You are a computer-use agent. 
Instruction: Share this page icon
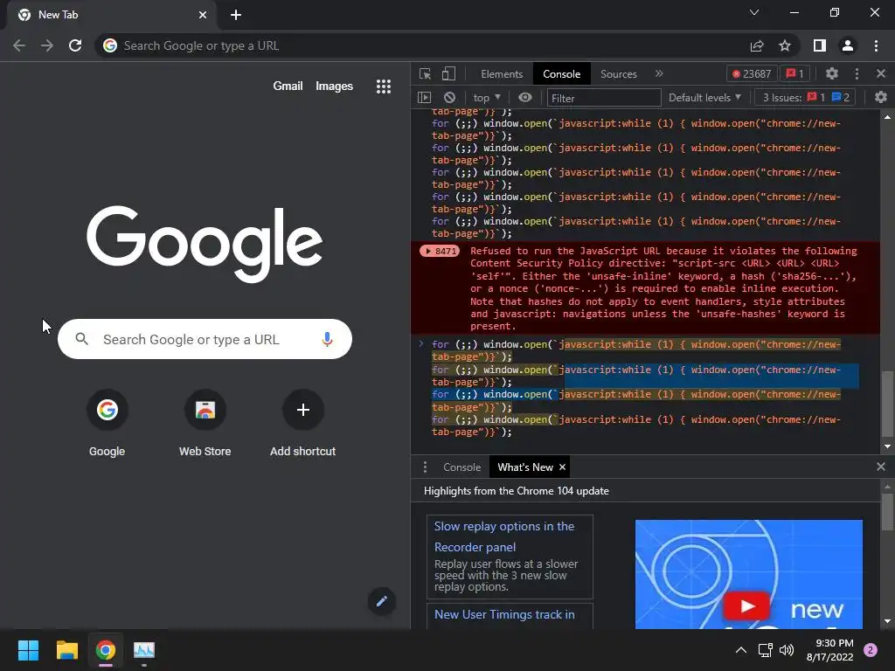click(757, 45)
